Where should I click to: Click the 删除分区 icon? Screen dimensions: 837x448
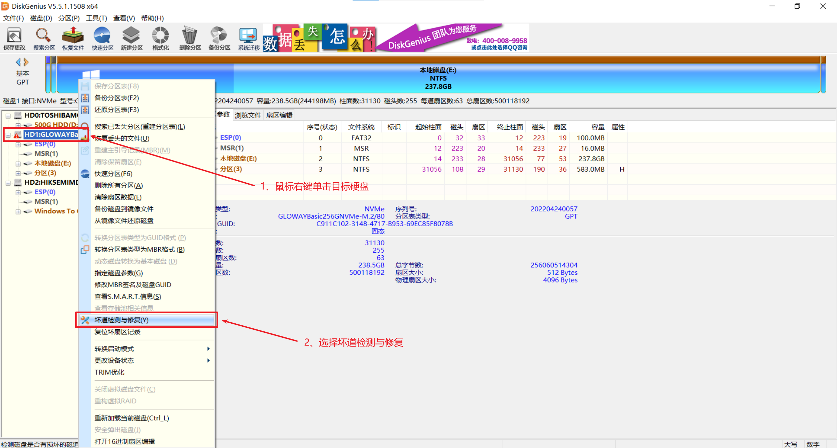pos(189,38)
